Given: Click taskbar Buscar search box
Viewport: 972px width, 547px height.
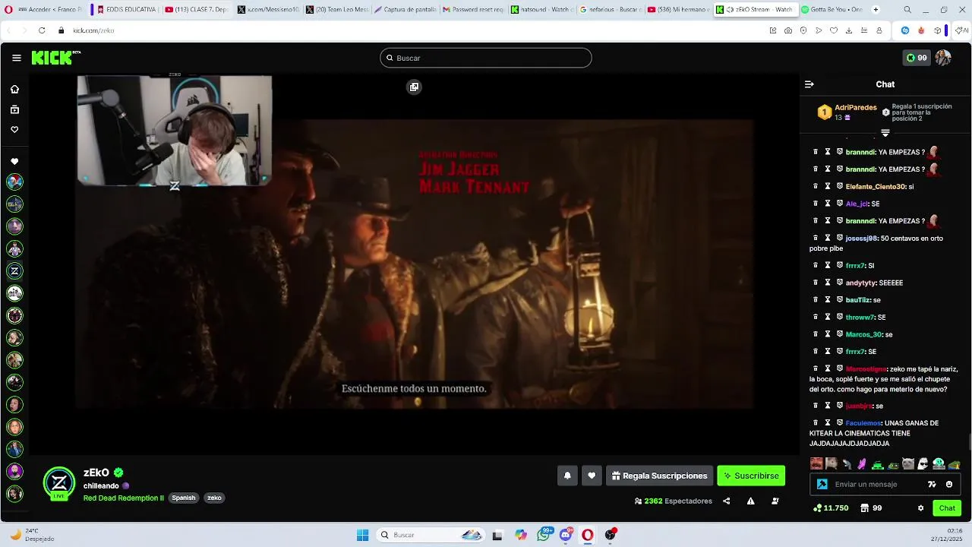Looking at the screenshot, I should (431, 535).
